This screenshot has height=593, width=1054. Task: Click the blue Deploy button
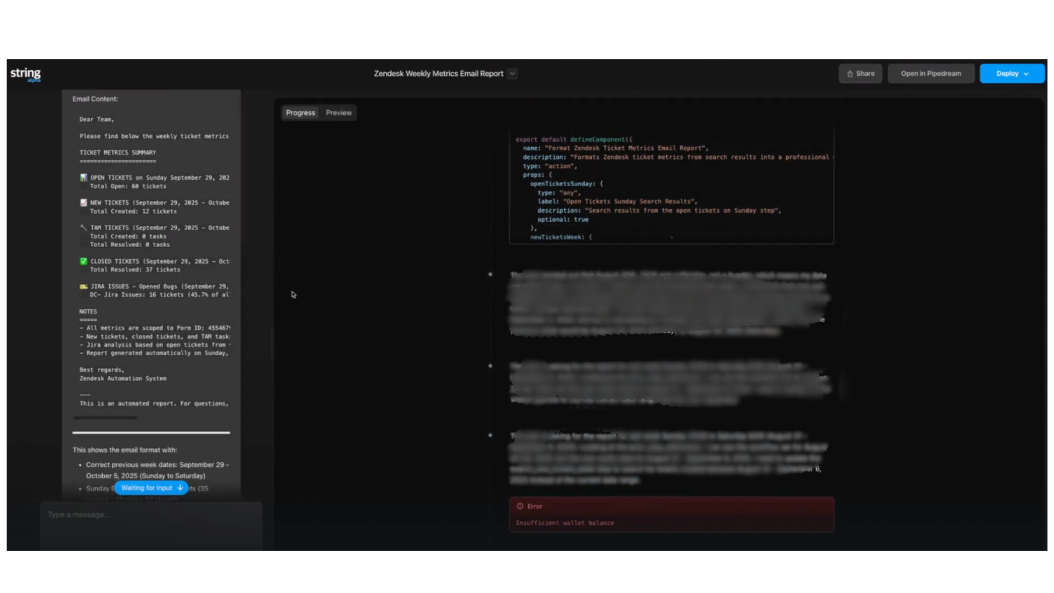tap(1006, 74)
